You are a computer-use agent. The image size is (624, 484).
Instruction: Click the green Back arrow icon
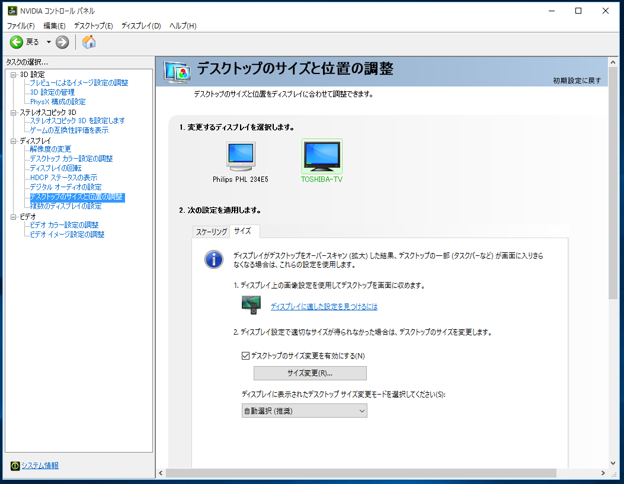click(17, 42)
